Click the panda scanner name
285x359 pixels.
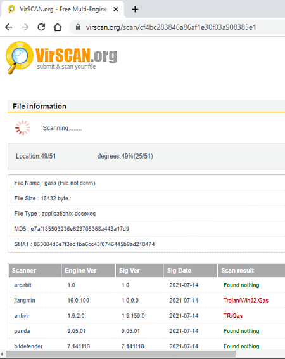coord(22,331)
